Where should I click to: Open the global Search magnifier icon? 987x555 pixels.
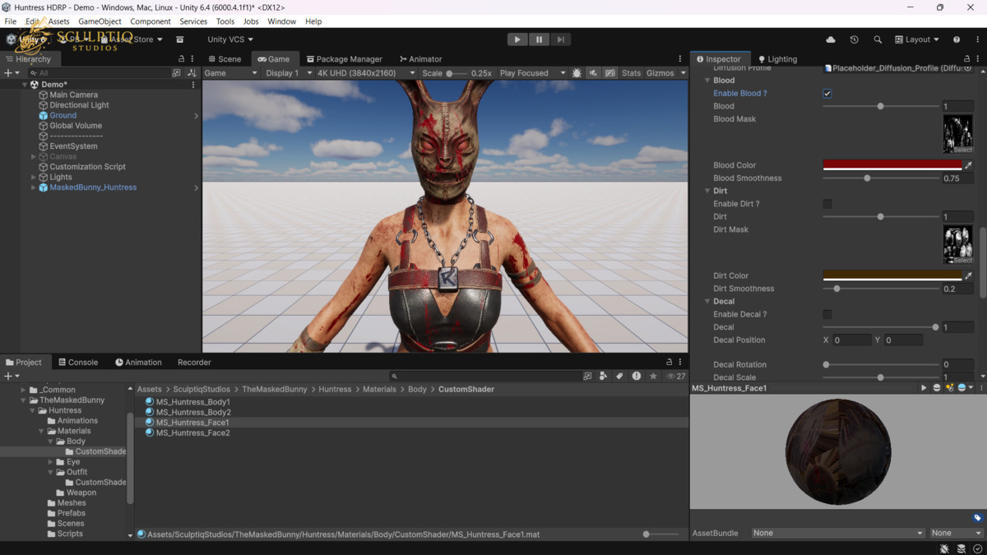point(878,39)
